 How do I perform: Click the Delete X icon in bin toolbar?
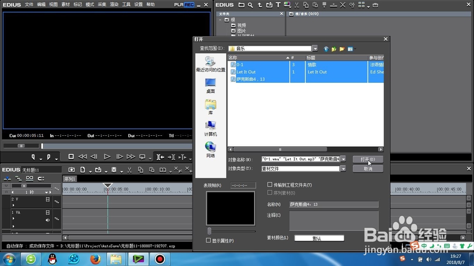point(343,5)
